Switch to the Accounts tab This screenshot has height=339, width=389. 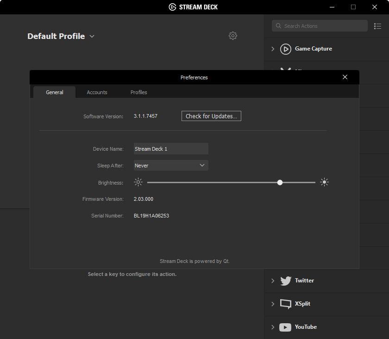click(x=97, y=92)
